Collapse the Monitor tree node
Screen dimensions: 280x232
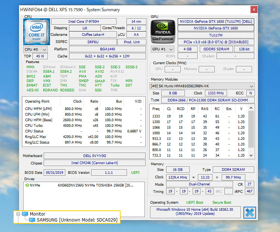tap(18, 214)
